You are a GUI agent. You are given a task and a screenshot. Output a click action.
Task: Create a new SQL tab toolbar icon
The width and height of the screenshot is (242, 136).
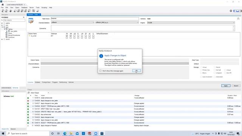point(3,11)
